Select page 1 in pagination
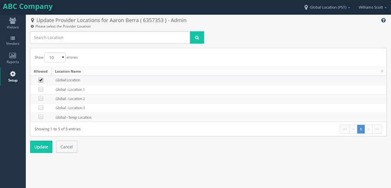This screenshot has height=188, width=391. point(361,129)
